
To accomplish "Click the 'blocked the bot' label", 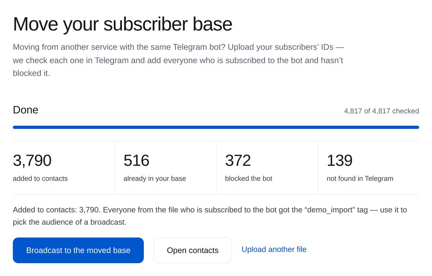I will (248, 178).
